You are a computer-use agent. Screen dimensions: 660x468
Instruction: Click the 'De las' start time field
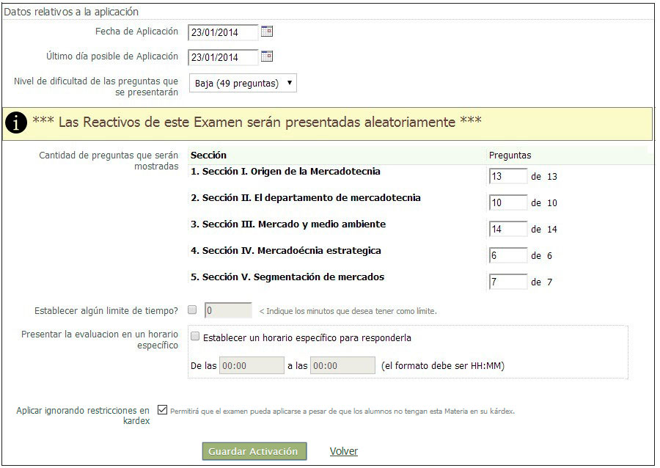252,365
